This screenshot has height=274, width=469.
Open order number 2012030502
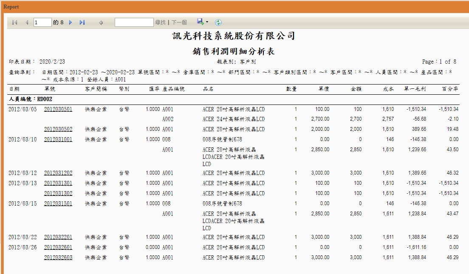coord(58,129)
